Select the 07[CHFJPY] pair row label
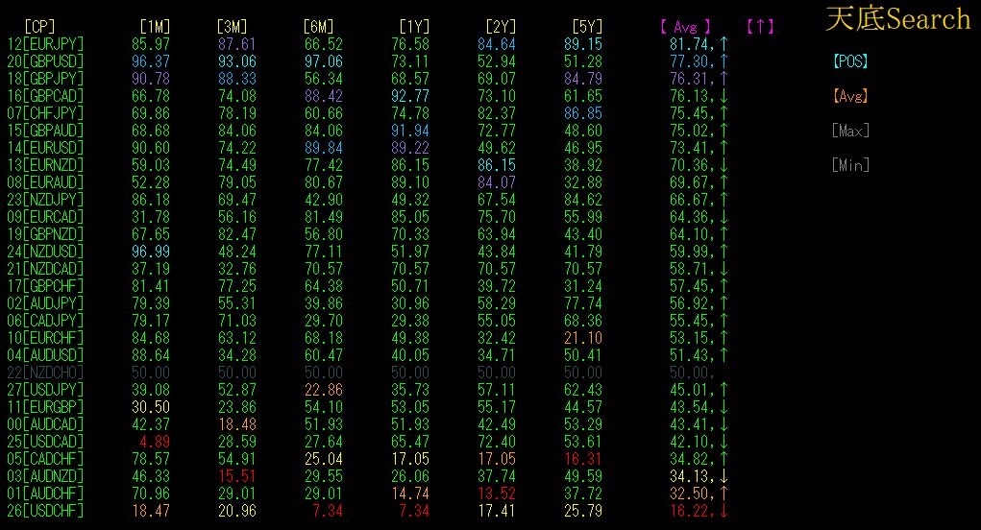The height and width of the screenshot is (530, 981). (45, 113)
